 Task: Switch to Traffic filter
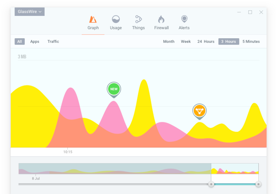(x=53, y=41)
